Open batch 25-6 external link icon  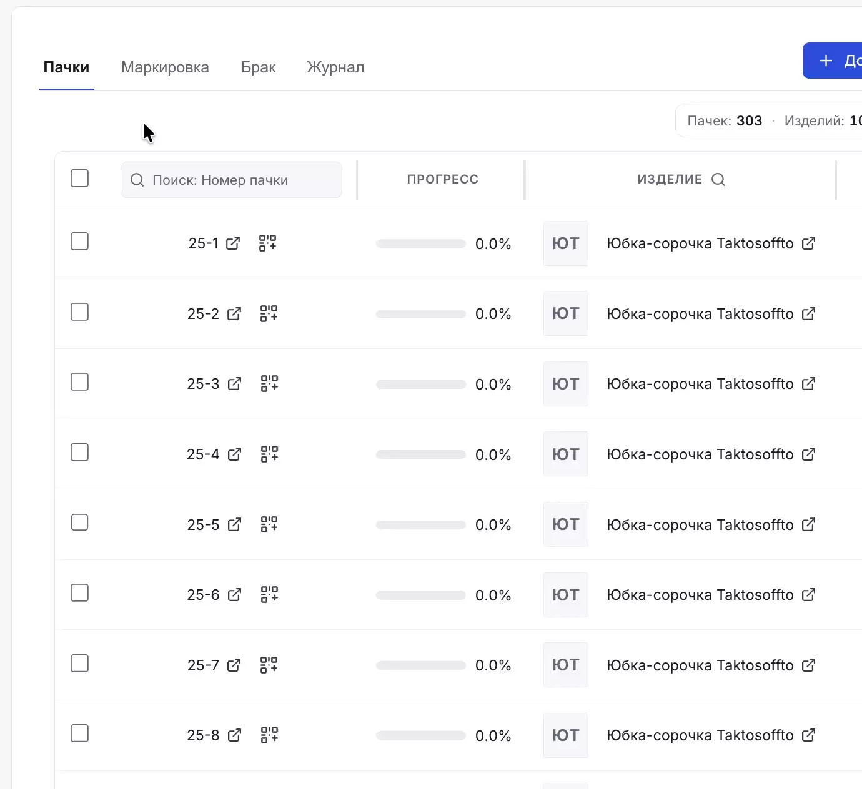pos(235,595)
